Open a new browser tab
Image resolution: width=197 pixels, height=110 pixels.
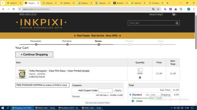[167, 3]
